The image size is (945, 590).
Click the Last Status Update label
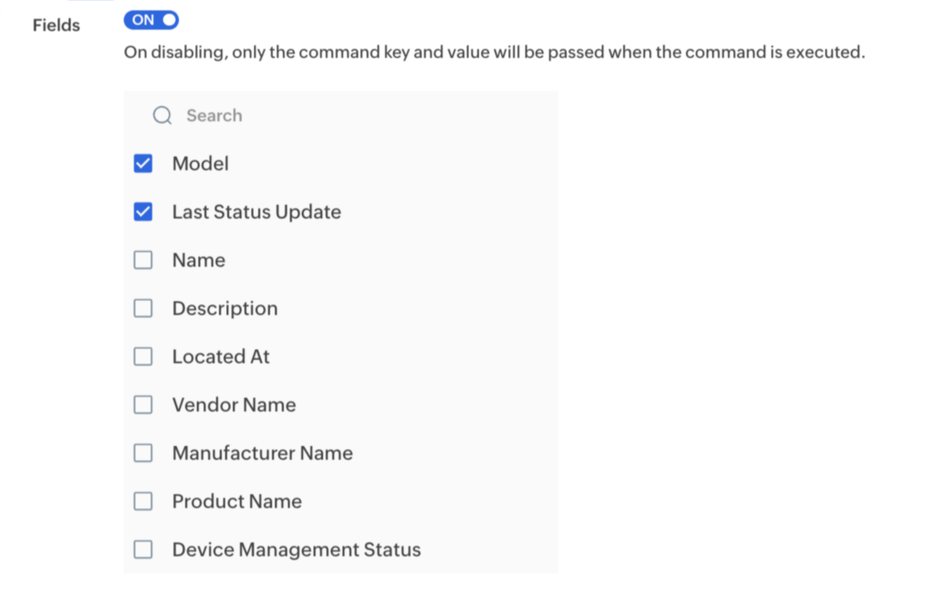pos(256,212)
